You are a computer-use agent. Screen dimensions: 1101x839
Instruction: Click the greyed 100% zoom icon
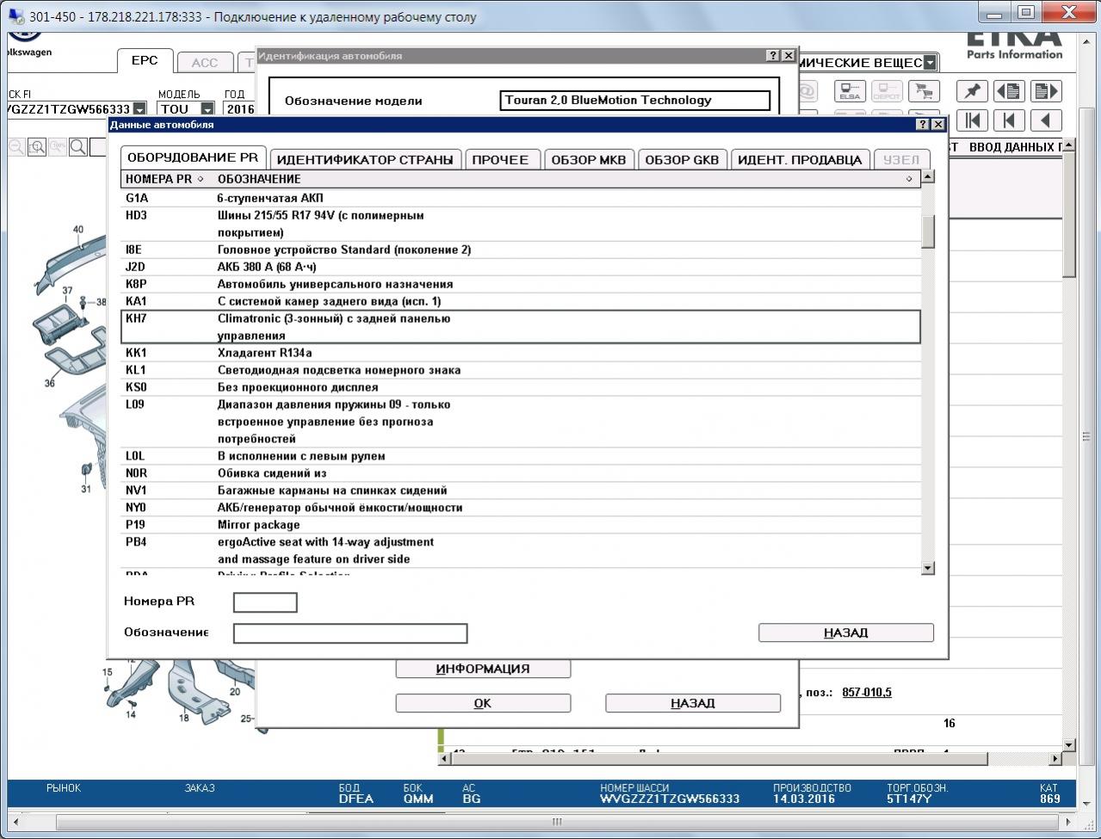pos(58,147)
